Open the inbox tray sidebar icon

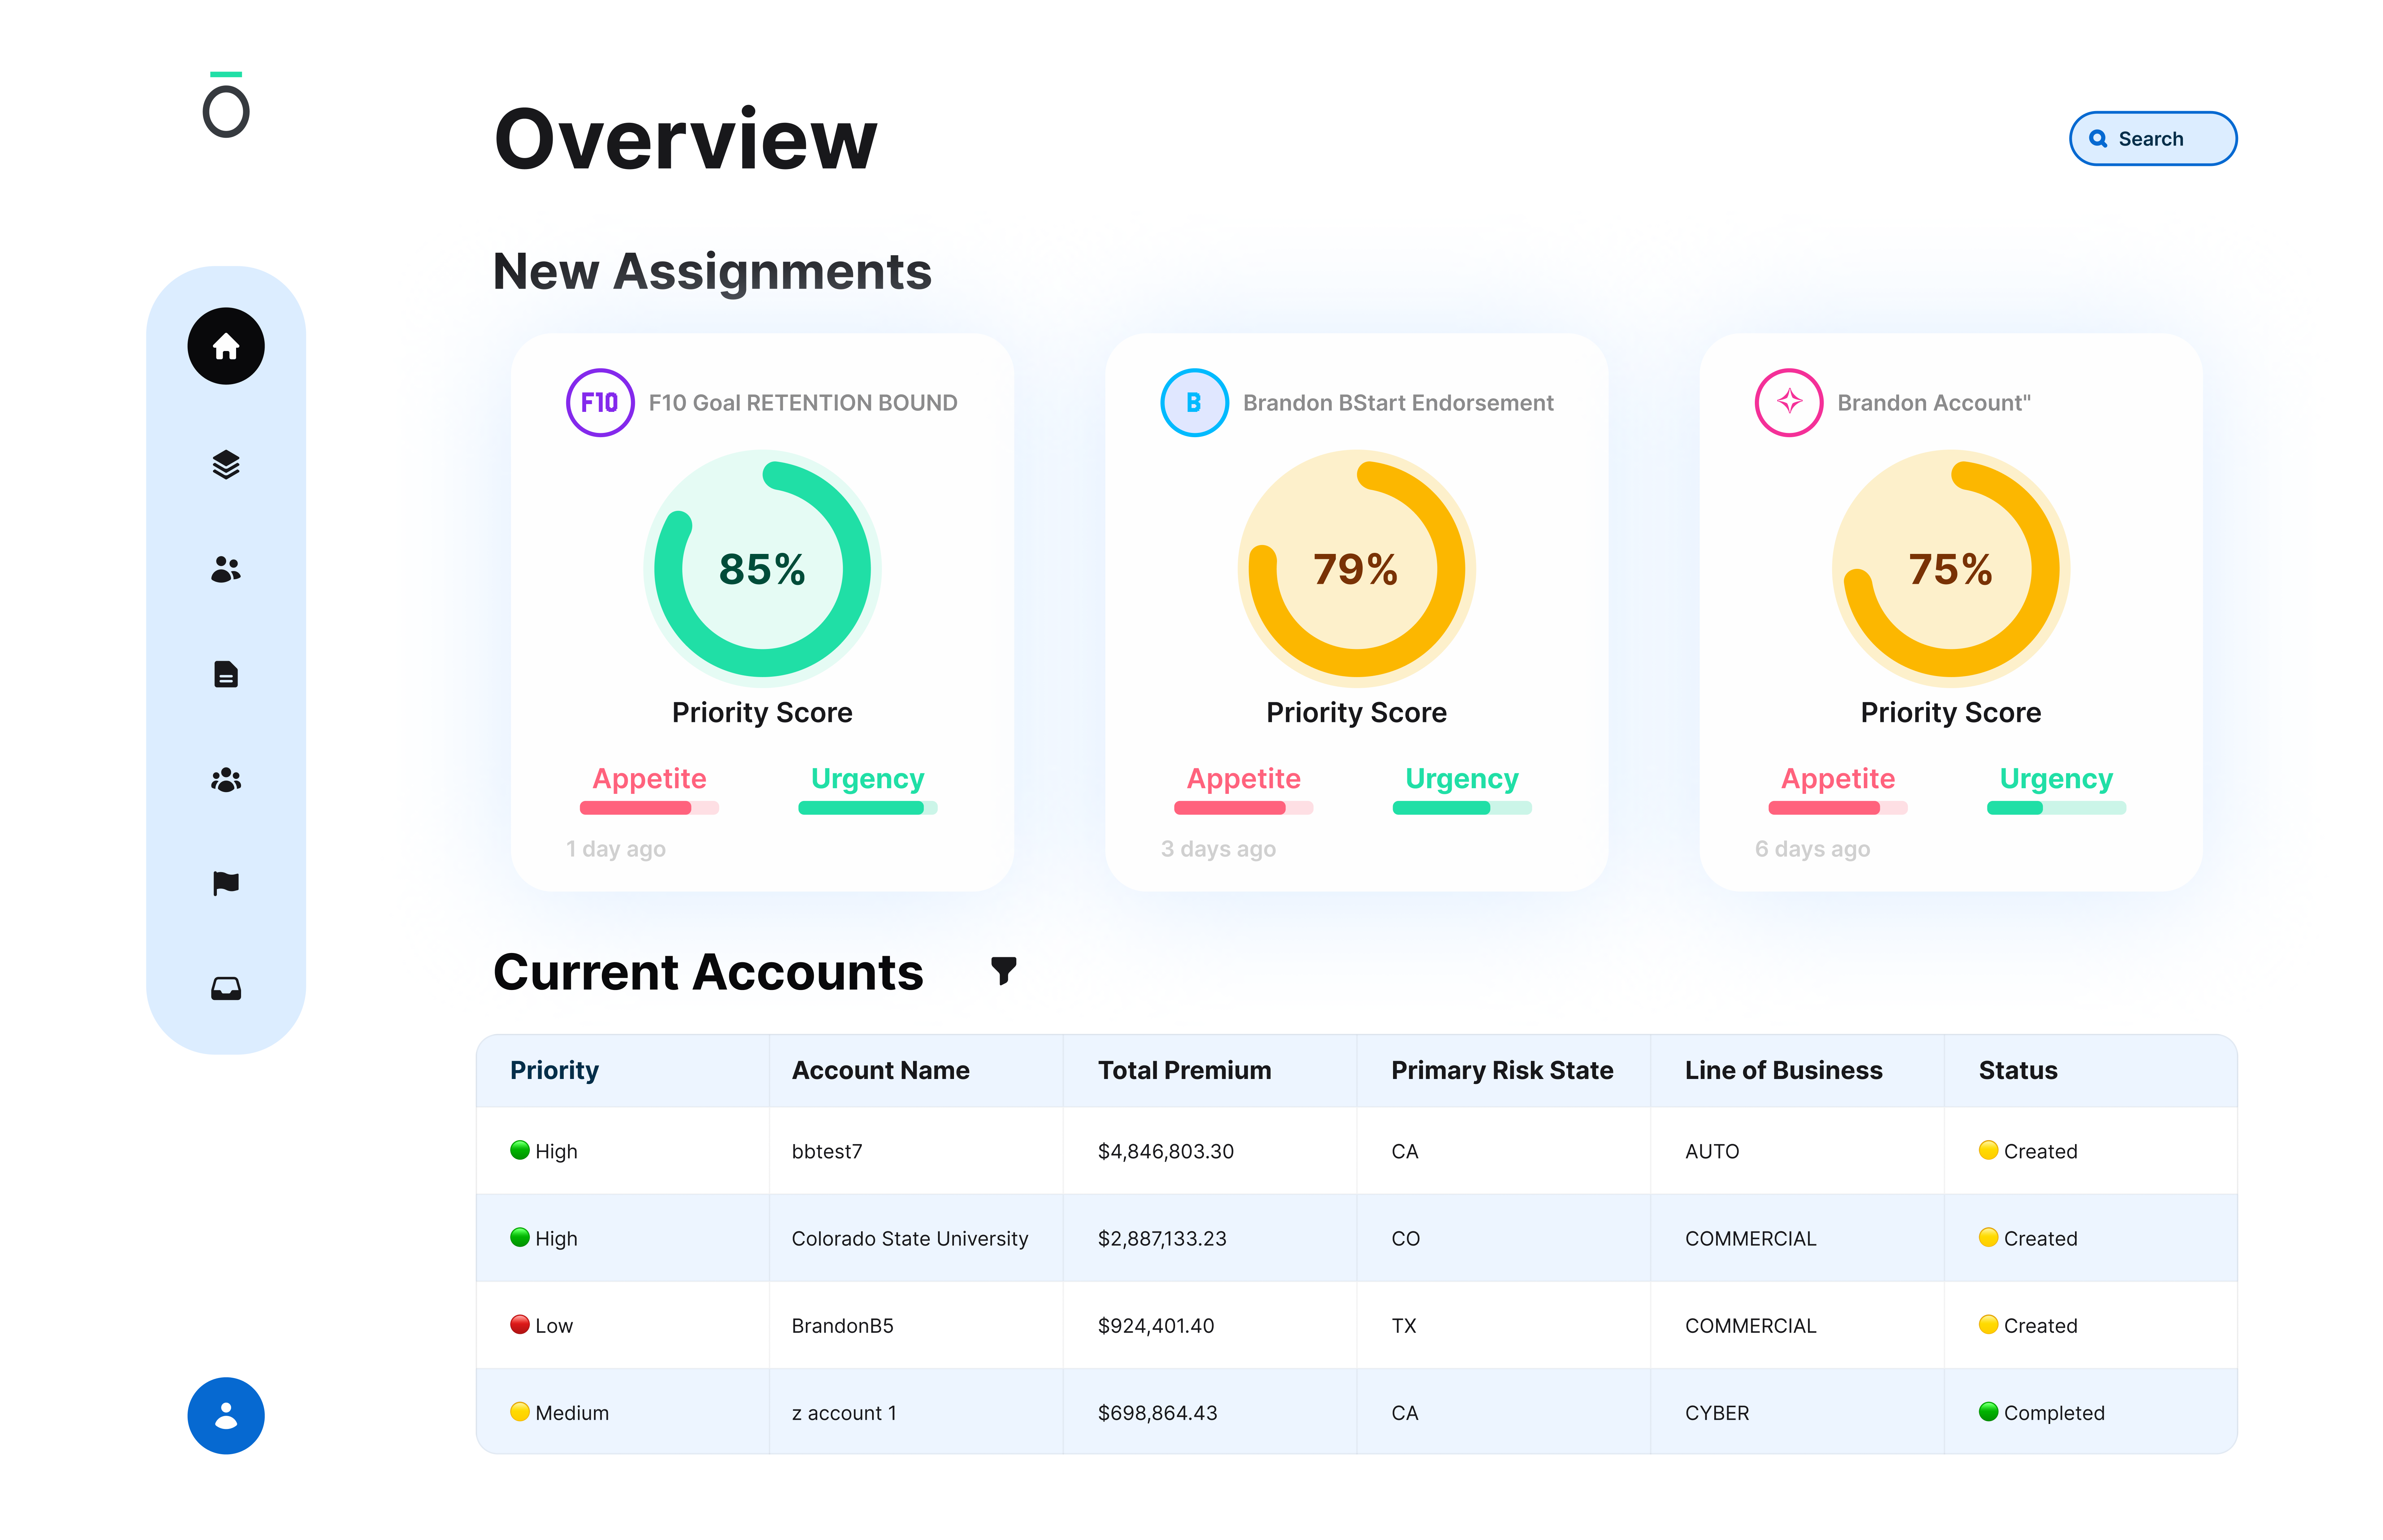(226, 989)
